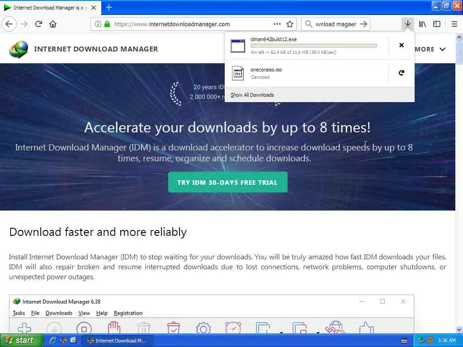Expand the MORE navigation dropdown
Viewport: 463px width, 347px height.
click(430, 49)
